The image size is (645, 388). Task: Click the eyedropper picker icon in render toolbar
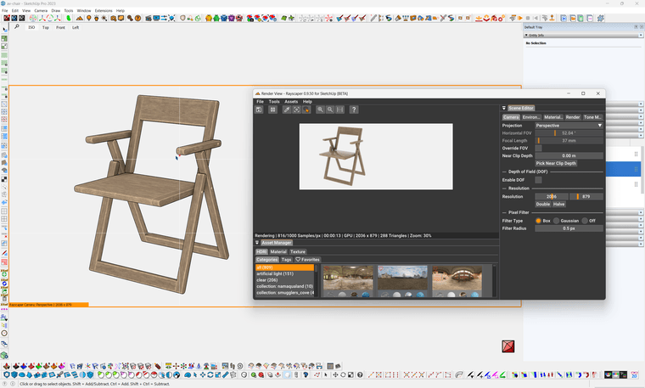(287, 110)
